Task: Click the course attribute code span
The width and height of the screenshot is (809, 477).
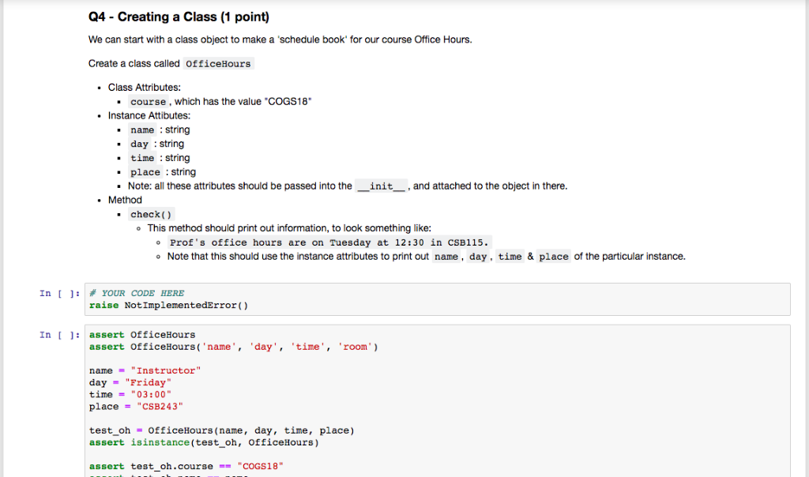Action: (148, 101)
